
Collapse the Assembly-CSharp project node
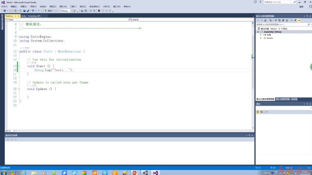click(258, 32)
